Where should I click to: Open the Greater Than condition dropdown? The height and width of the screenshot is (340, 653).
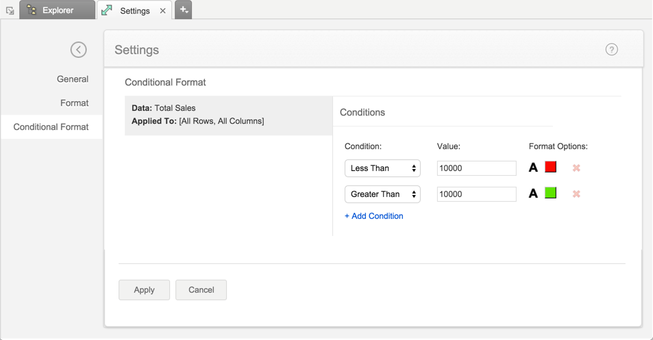coord(382,194)
